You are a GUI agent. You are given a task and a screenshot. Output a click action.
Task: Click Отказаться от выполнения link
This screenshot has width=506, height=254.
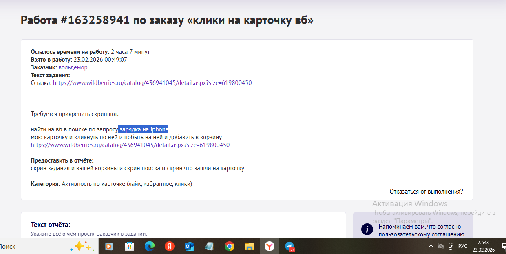click(426, 192)
